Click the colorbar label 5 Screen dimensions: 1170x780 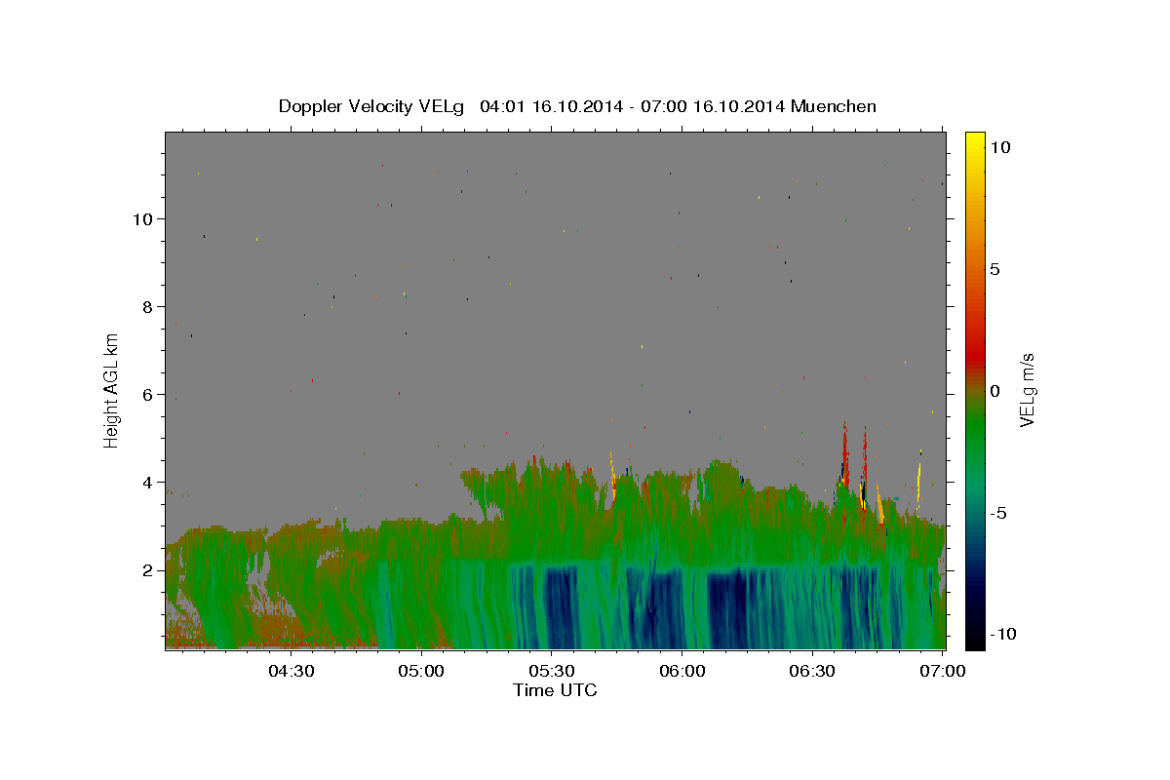coord(995,269)
